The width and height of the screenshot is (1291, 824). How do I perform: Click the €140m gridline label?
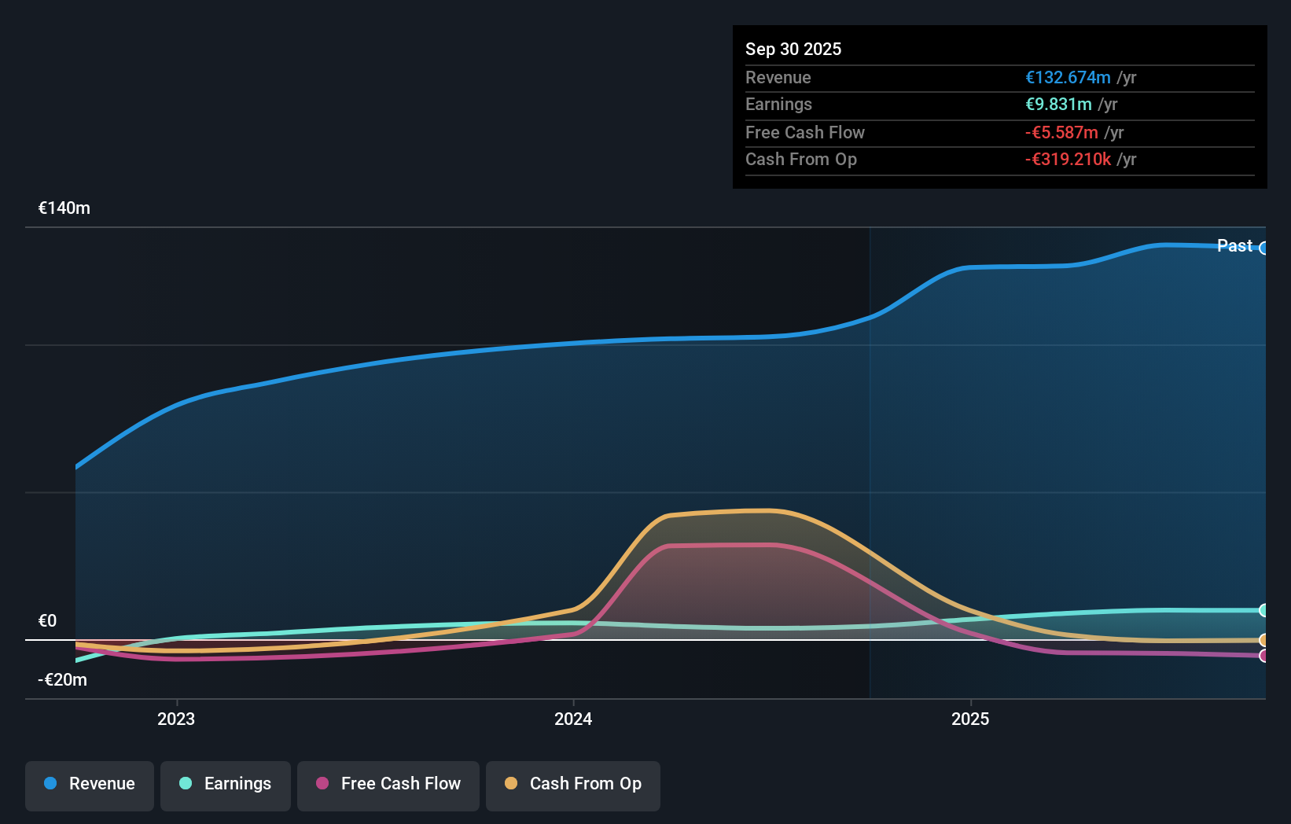[x=63, y=208]
